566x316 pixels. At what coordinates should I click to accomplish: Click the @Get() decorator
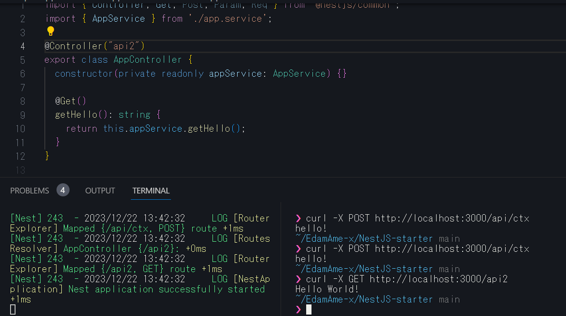71,101
